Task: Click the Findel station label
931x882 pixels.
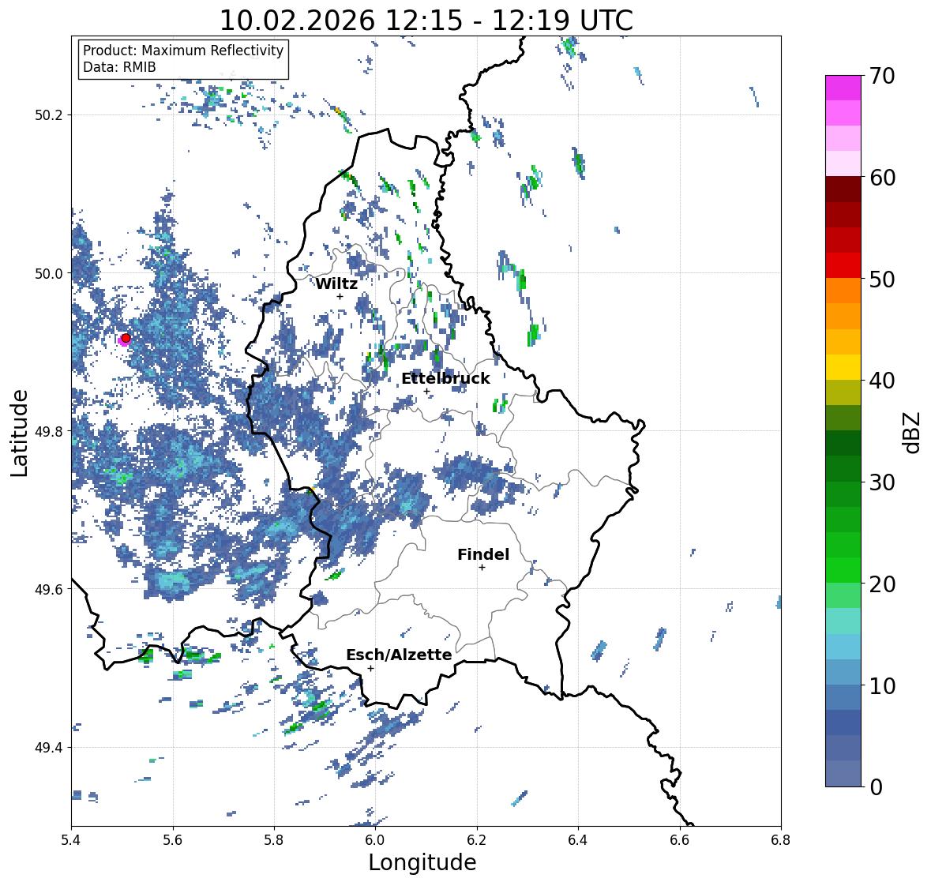Action: click(482, 554)
